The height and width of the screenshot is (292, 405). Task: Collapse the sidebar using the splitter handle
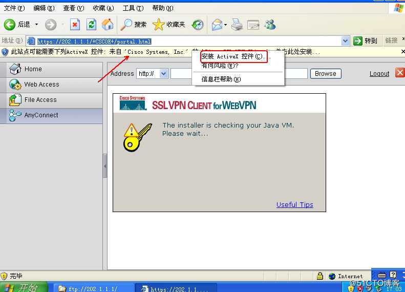105,166
